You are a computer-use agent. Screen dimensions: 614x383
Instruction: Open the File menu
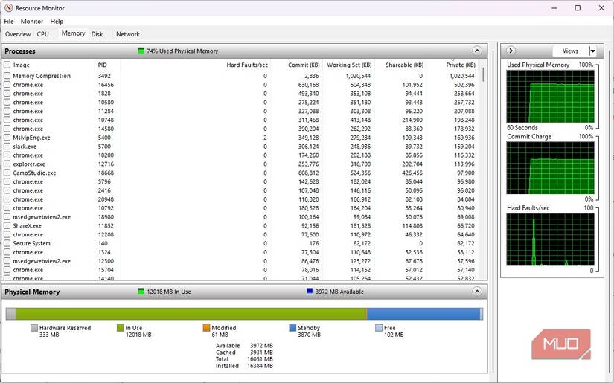9,21
